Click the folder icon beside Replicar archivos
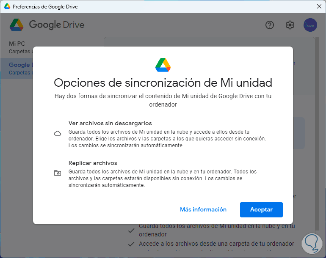The width and height of the screenshot is (326, 258). (58, 173)
